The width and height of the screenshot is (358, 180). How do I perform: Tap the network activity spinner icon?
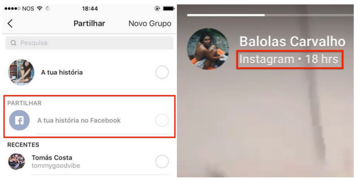(48, 9)
